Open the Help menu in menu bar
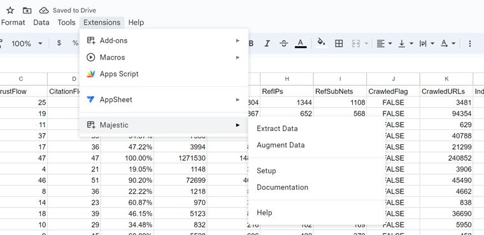The height and width of the screenshot is (235, 484). (x=136, y=22)
